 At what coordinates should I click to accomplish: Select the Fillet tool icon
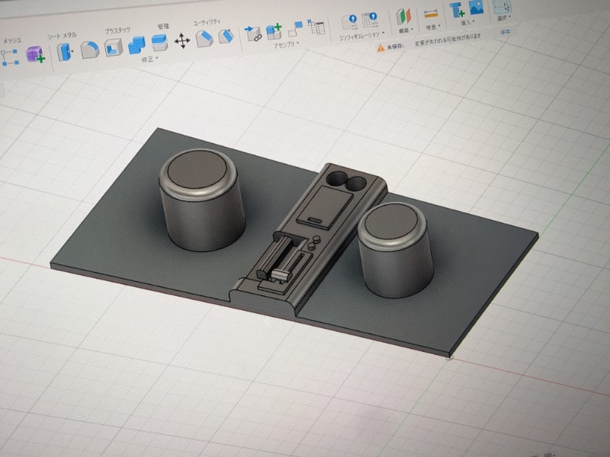click(x=89, y=50)
